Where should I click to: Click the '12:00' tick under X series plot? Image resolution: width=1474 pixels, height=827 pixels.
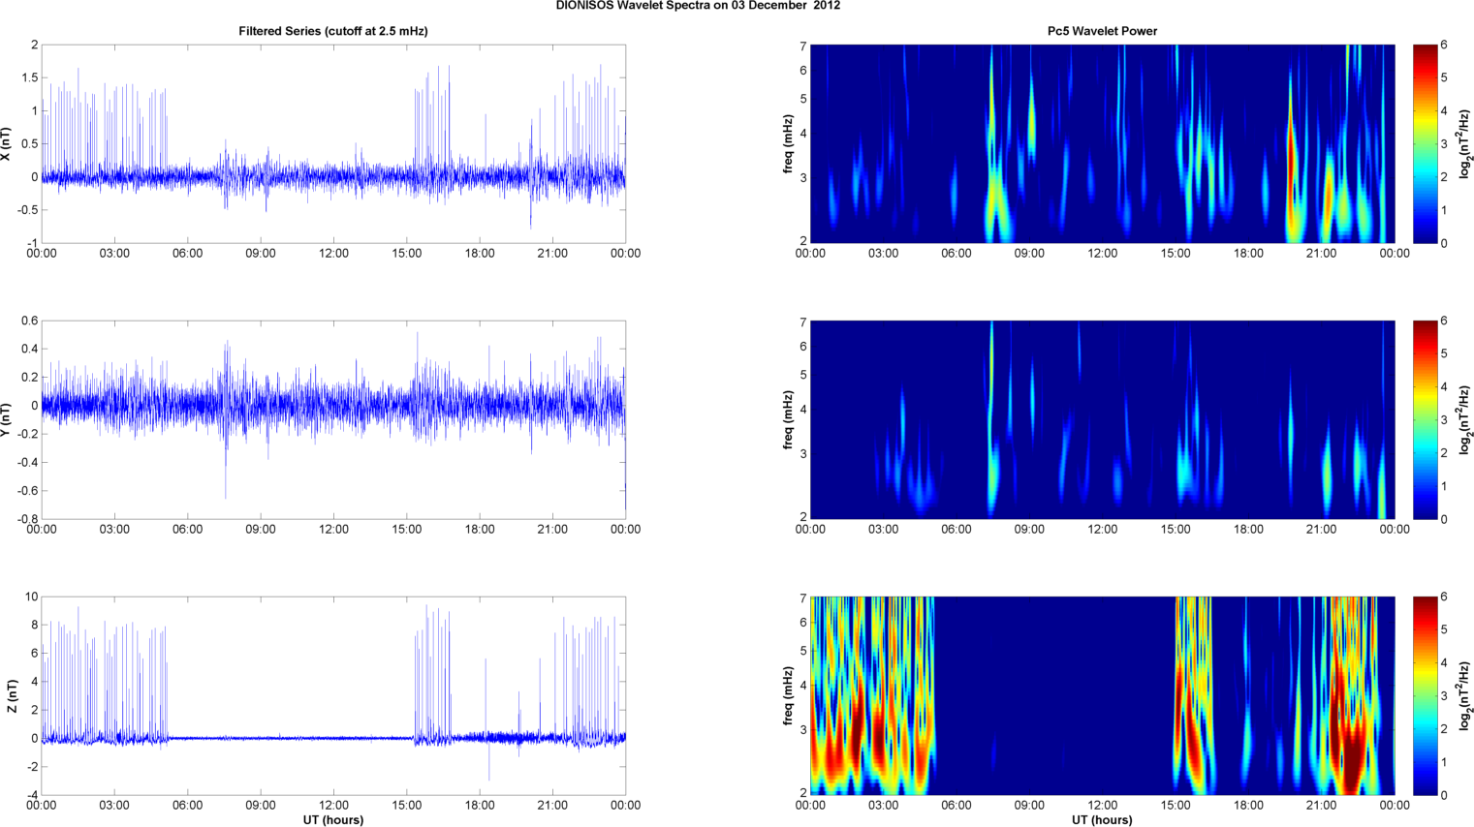click(333, 254)
